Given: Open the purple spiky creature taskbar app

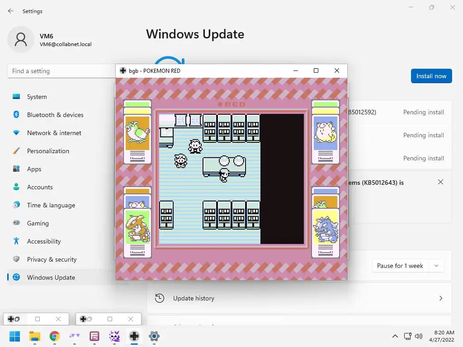Looking at the screenshot, I should coord(114,336).
